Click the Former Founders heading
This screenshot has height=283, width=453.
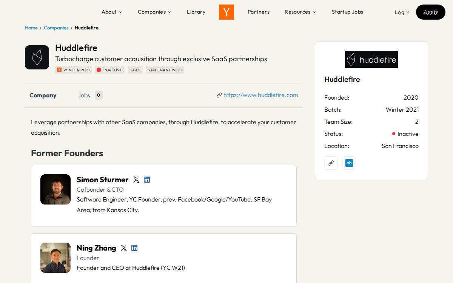tap(67, 153)
